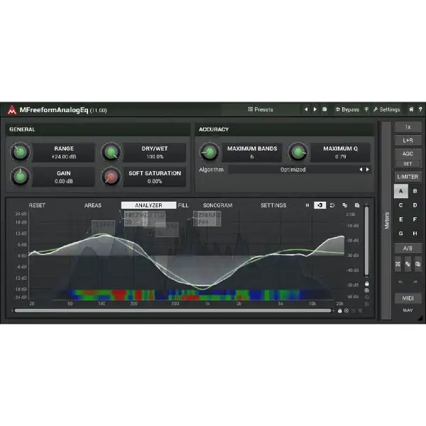Toggle the ANALYZER display button

tap(148, 205)
